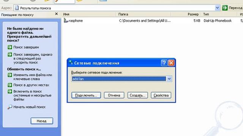
Task: Open Свойства of the network connection
Action: pyautogui.click(x=161, y=95)
